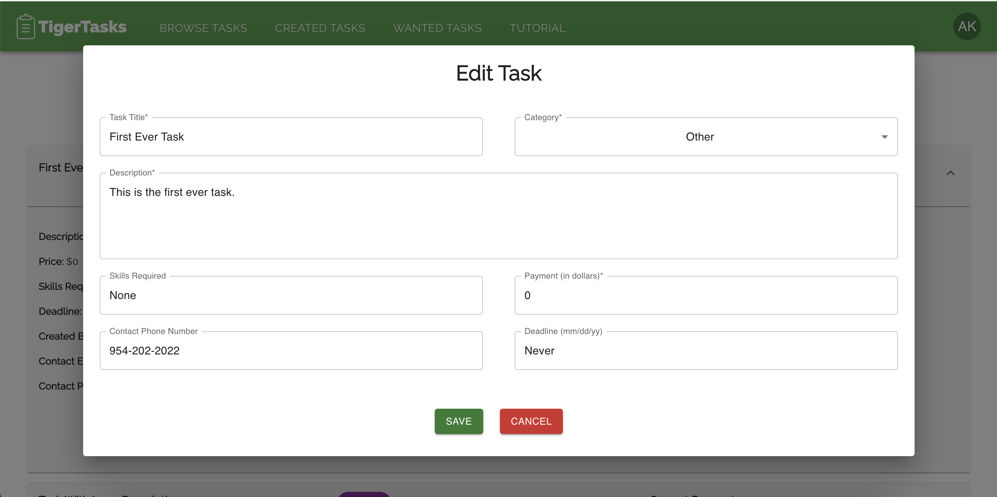This screenshot has width=997, height=497.
Task: Select the Payment (in dollars) field
Action: coord(706,296)
